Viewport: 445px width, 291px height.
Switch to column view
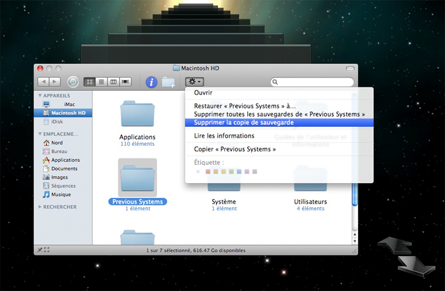113,82
